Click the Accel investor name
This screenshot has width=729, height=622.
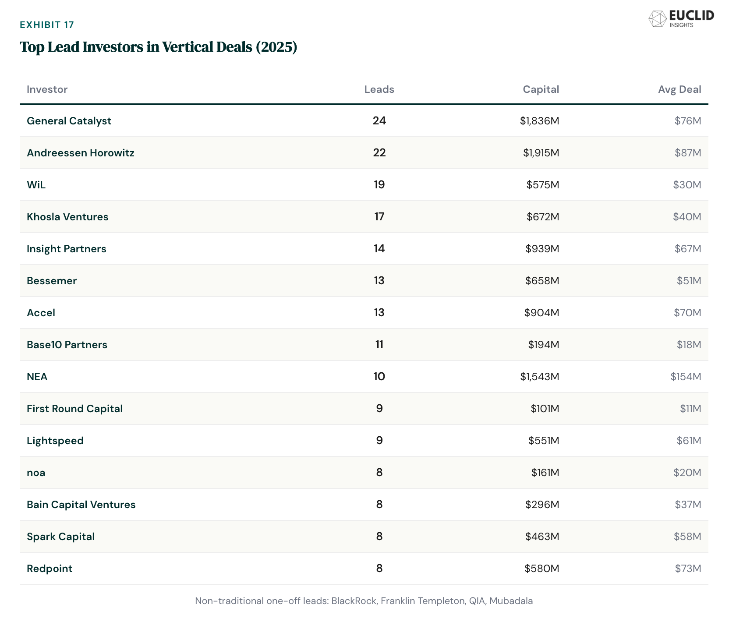click(x=41, y=313)
